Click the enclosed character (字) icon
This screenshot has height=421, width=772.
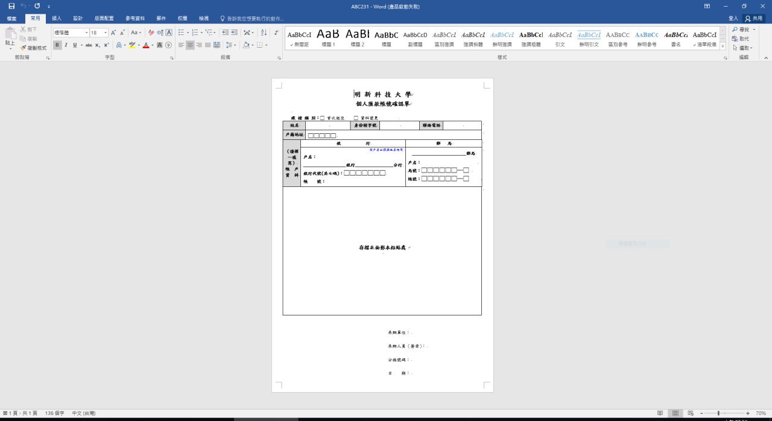tap(168, 45)
